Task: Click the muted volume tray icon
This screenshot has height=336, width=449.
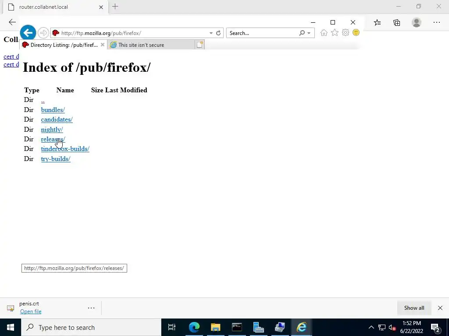Action: 392,327
